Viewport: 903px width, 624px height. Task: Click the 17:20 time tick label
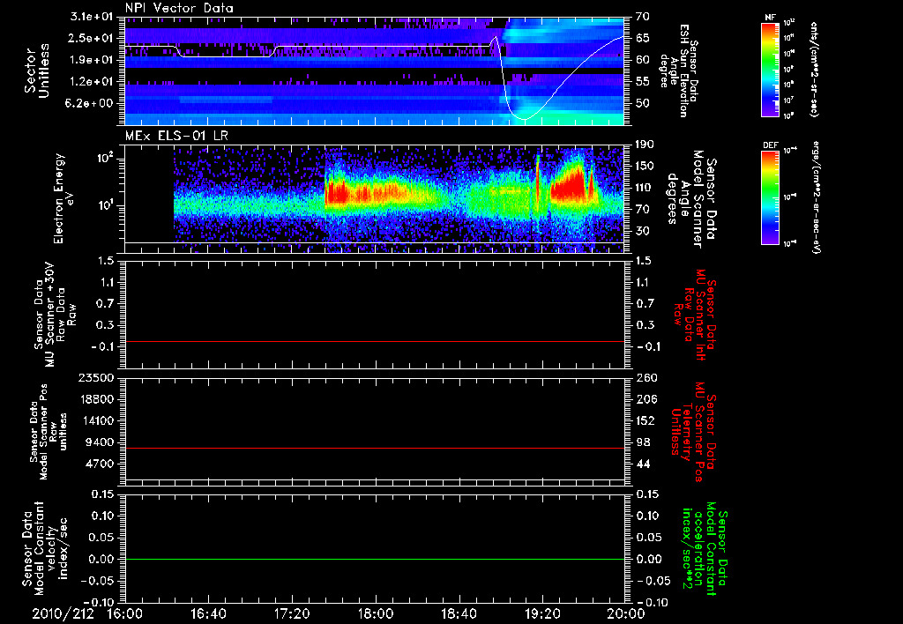292,613
